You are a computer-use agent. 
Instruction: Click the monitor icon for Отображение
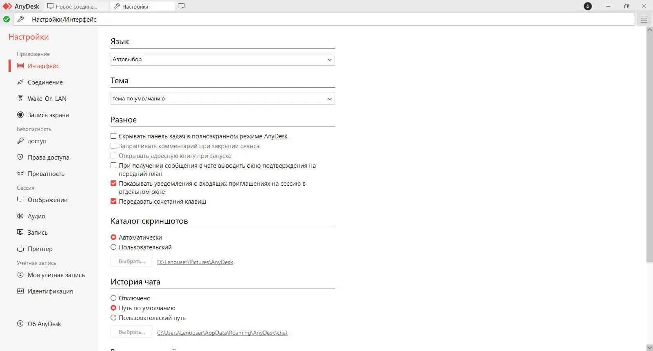tap(20, 200)
